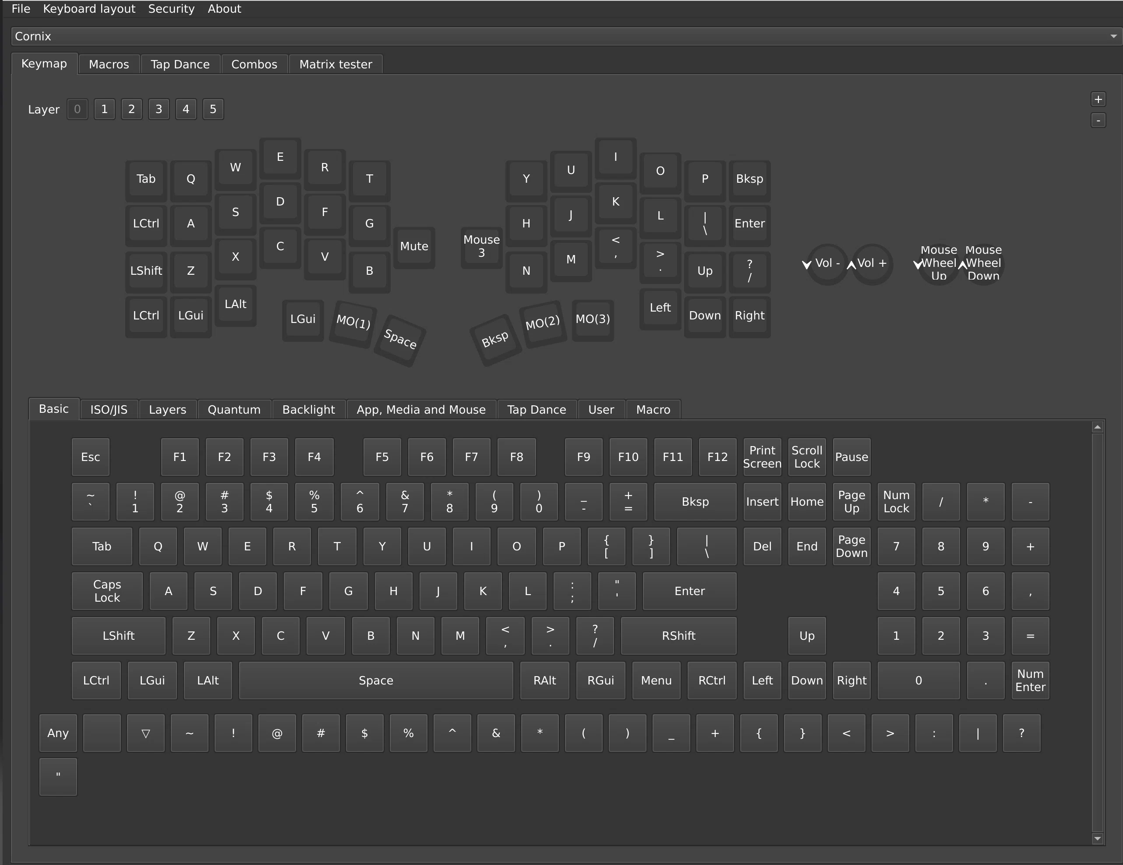Click the F1 keycode
The height and width of the screenshot is (865, 1123).
[180, 457]
